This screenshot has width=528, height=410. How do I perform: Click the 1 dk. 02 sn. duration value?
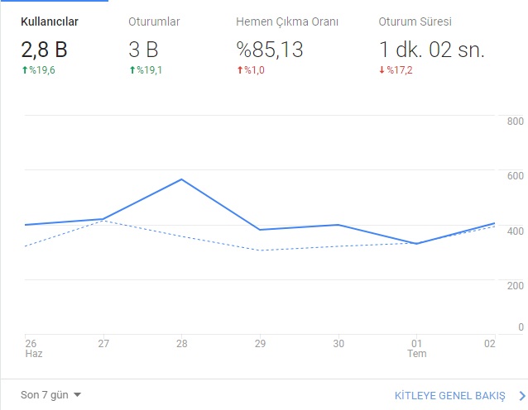431,50
